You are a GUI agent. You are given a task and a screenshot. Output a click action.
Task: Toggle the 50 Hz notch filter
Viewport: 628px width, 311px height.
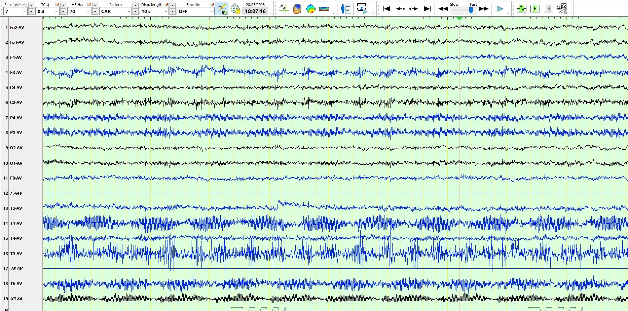tap(222, 9)
